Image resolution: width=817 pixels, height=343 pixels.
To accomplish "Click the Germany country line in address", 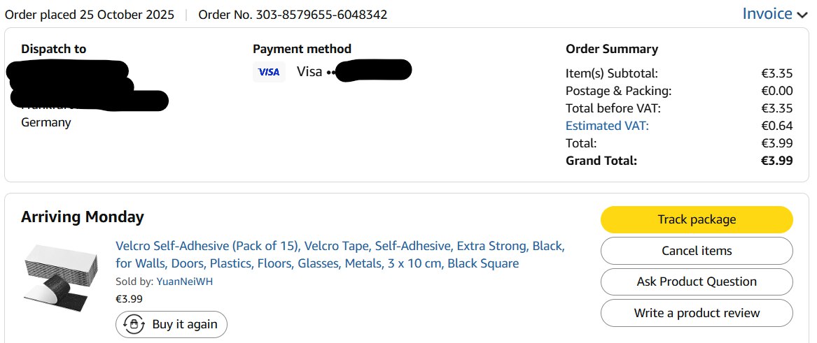I will 46,122.
